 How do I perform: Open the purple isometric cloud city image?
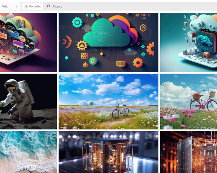tap(28, 43)
